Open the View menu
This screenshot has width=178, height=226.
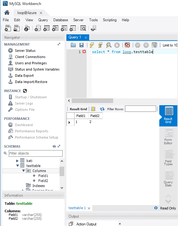pyautogui.click(x=29, y=20)
